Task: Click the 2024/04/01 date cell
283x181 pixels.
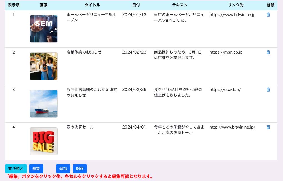Action: point(134,127)
